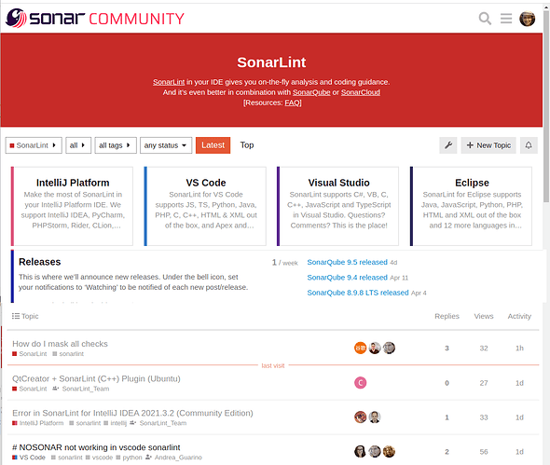Open 'SonarQube 9.4 released' link

click(x=348, y=278)
